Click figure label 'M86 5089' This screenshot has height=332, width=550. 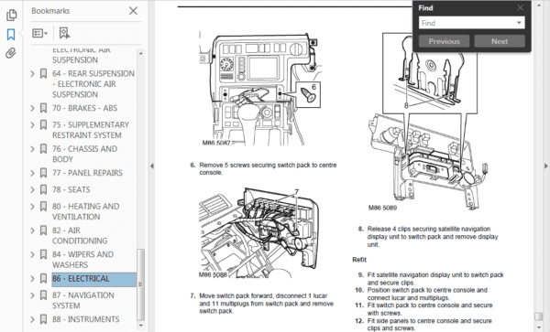382,208
